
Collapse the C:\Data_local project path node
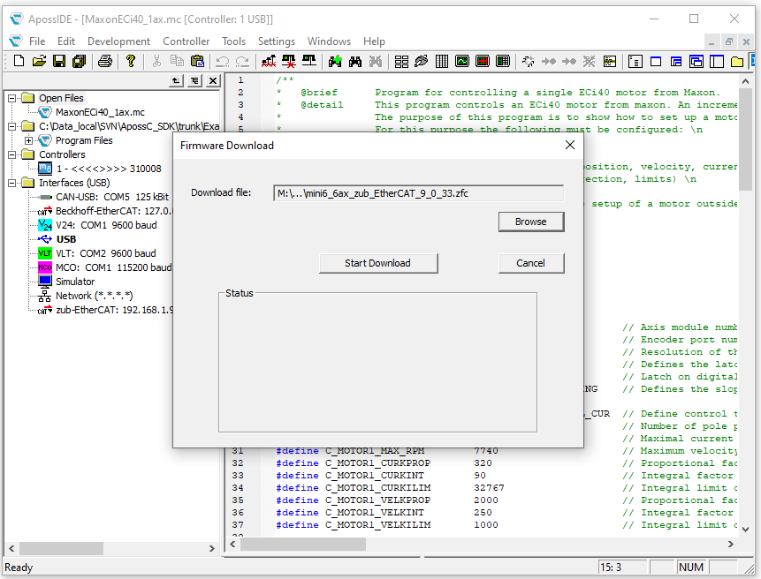[x=12, y=126]
